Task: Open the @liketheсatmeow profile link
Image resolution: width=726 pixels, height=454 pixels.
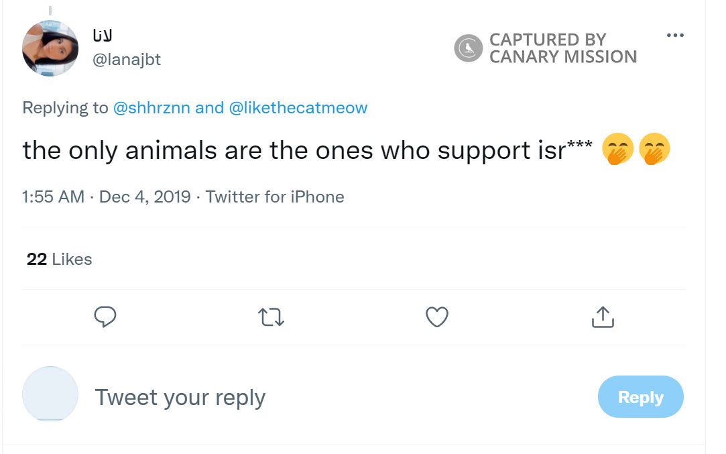Action: [298, 108]
